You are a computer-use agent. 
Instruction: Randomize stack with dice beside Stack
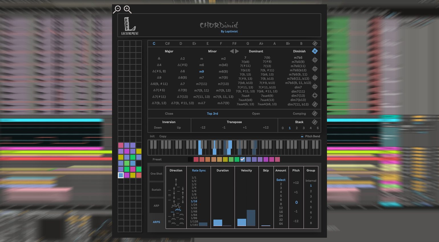click(315, 122)
